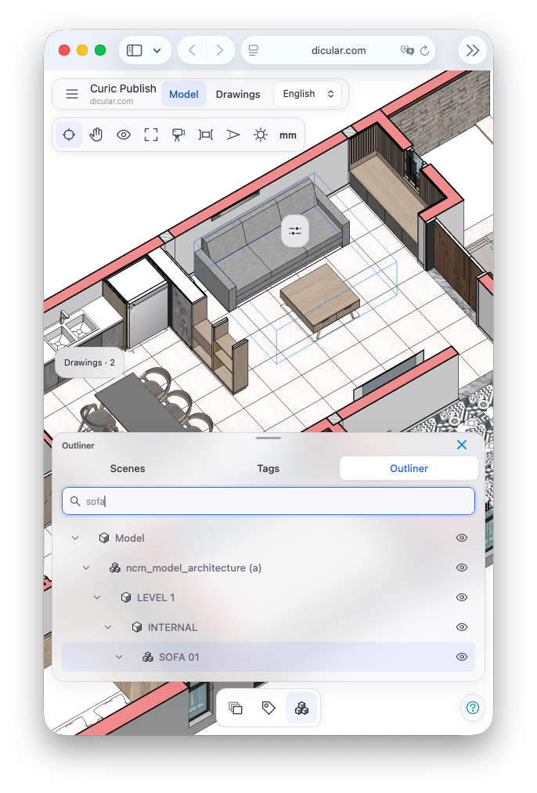Viewport: 537px width, 793px height.
Task: Toggle visibility of INTERNAL
Action: [462, 627]
